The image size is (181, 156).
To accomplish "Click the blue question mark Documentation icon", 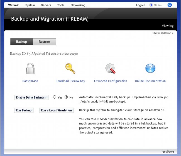I will click(x=150, y=69).
